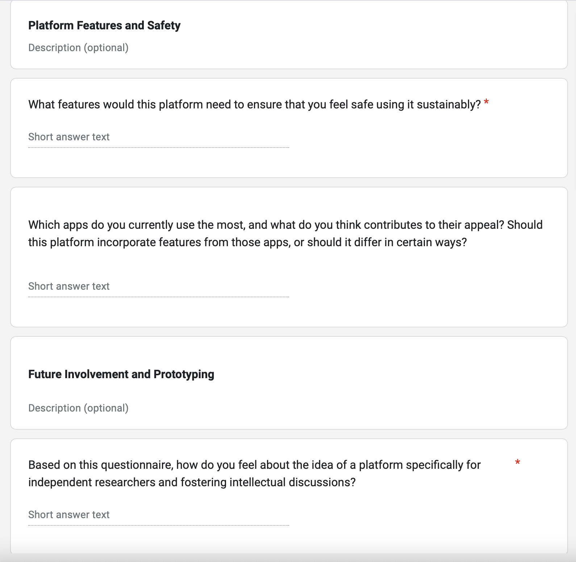Screen dimensions: 576x562
Task: Click the "Platform Features and Safety" section title
Action: 104,25
